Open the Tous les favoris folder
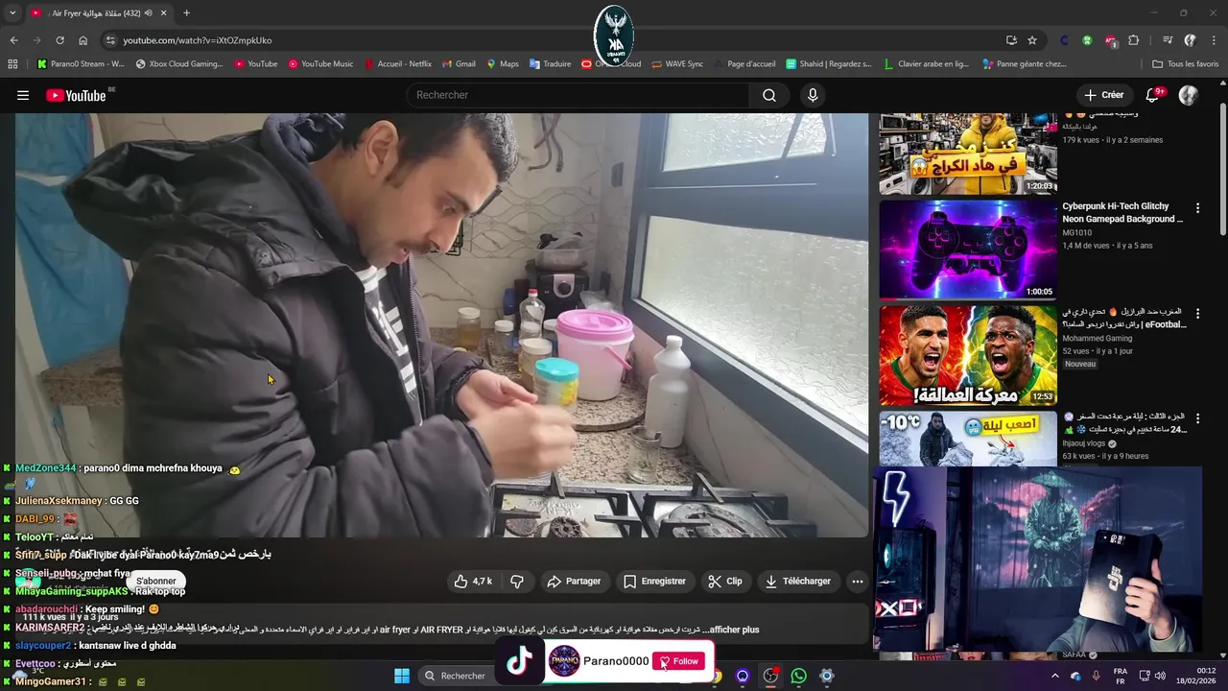This screenshot has height=691, width=1228. [1185, 64]
